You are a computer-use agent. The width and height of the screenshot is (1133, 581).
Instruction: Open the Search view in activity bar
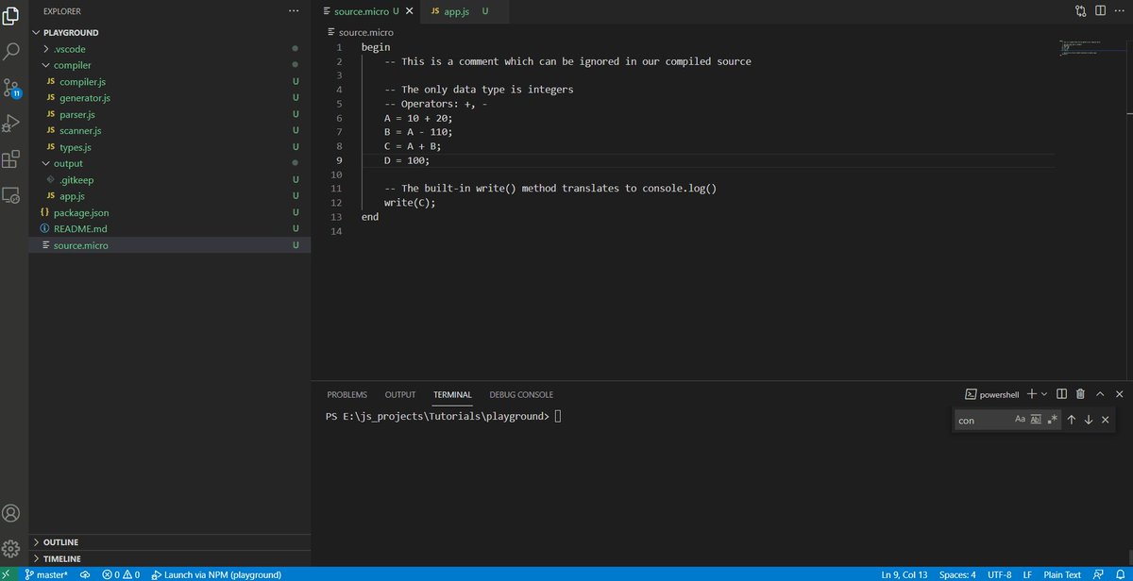11,52
